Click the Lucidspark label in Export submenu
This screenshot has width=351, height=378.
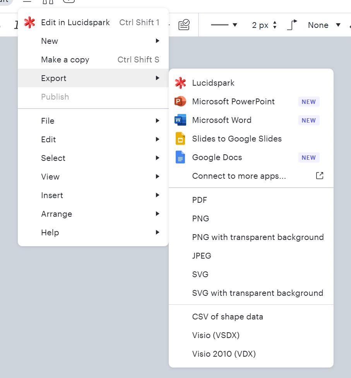pos(213,83)
